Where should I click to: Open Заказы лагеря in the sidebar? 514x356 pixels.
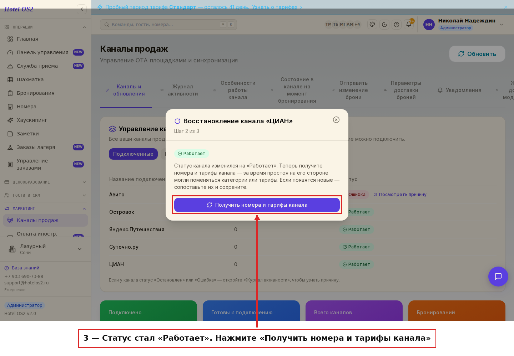(45, 147)
